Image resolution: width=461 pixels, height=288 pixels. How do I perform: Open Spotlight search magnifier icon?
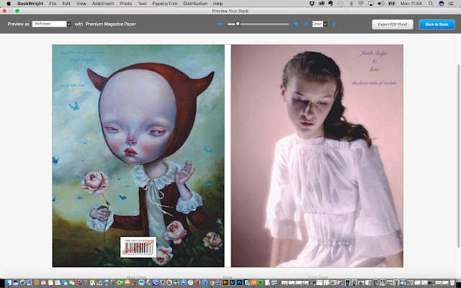[431, 4]
